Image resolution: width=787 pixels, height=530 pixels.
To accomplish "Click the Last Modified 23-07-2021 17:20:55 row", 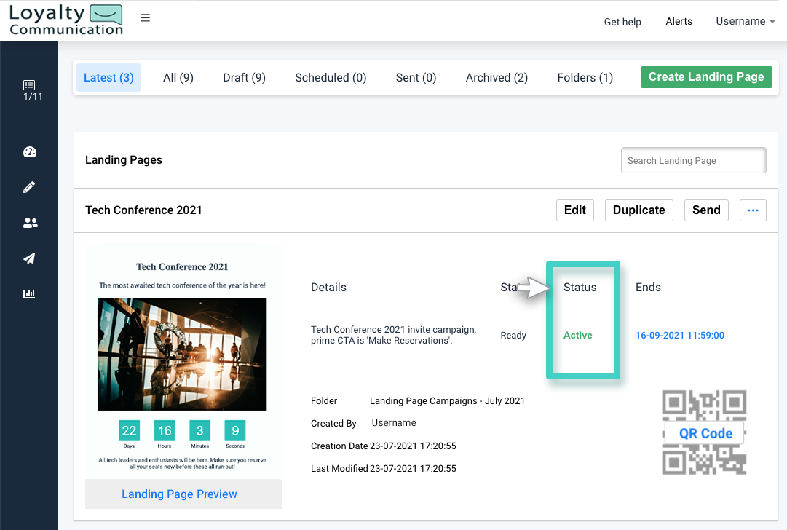I will (384, 468).
